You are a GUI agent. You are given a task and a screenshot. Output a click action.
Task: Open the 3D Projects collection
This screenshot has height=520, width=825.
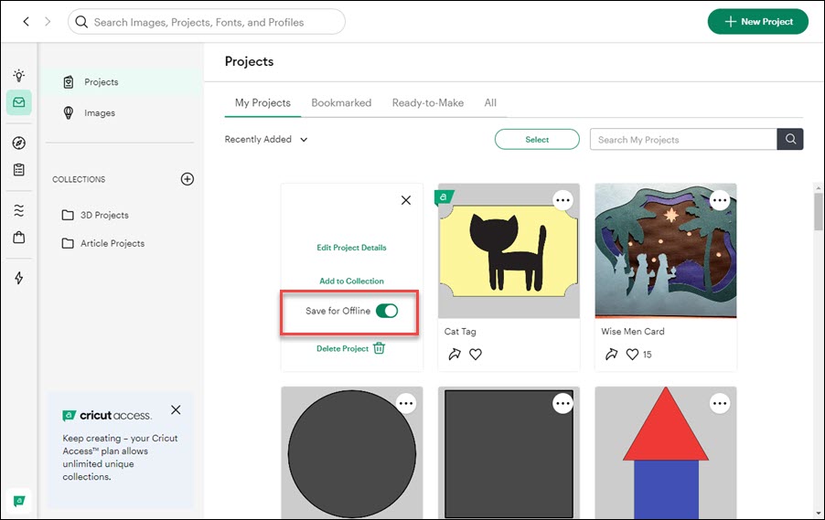pyautogui.click(x=103, y=216)
